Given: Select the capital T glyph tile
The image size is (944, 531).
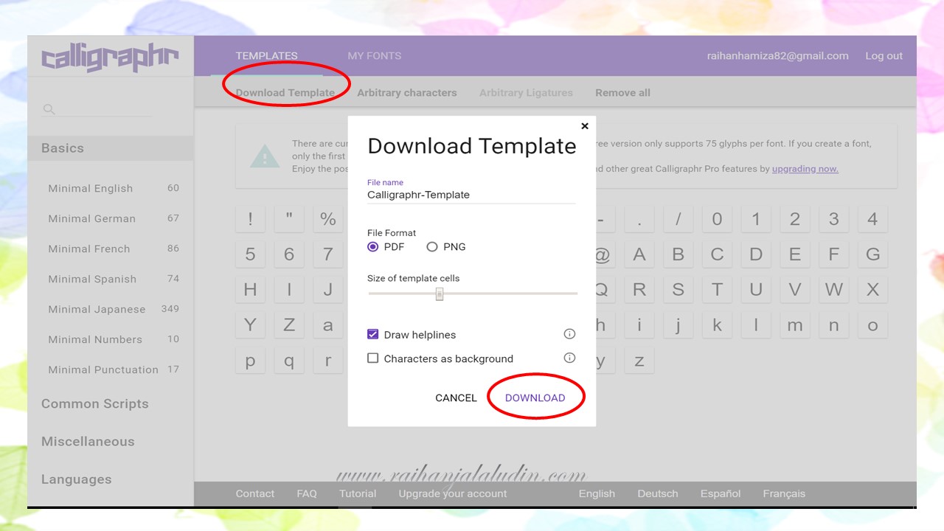Looking at the screenshot, I should click(717, 290).
